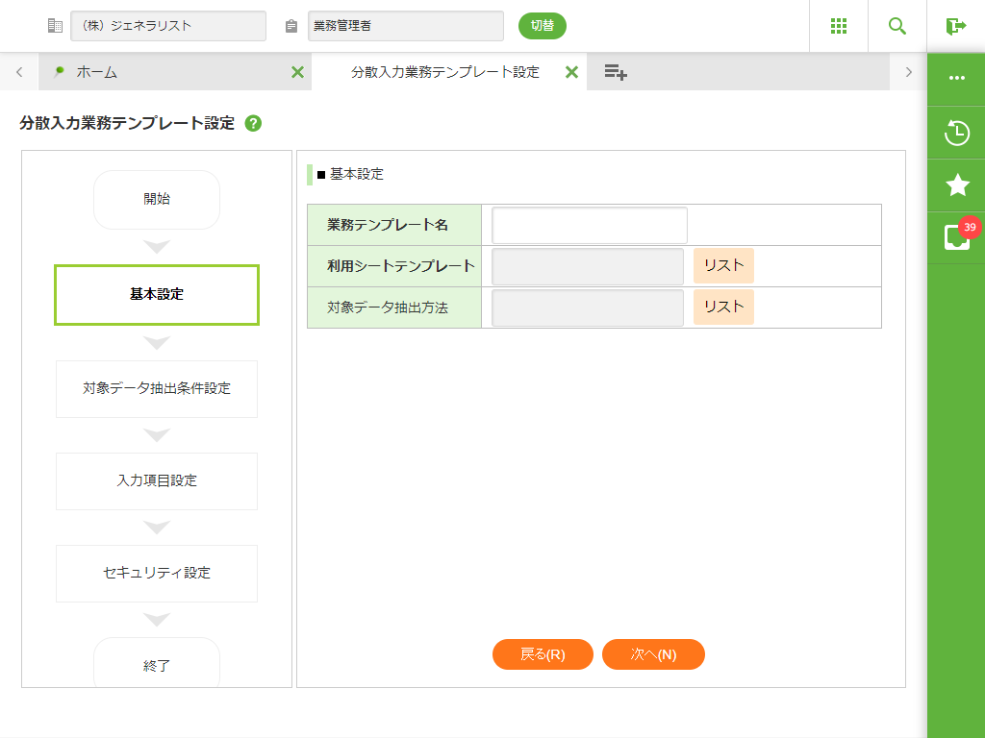Viewport: 985px width, 738px height.
Task: Open favorites star icon
Action: click(x=956, y=184)
